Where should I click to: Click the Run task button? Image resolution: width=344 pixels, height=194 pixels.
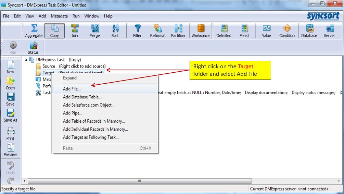pyautogui.click(x=13, y=48)
